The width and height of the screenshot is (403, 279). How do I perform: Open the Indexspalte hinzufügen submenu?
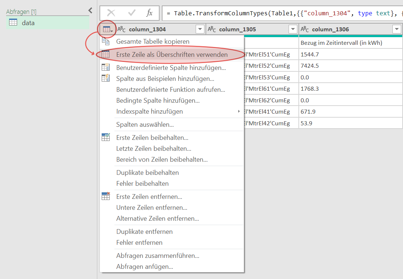(172, 111)
